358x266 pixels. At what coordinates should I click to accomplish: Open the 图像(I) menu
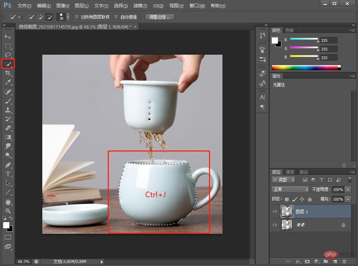[x=63, y=6]
